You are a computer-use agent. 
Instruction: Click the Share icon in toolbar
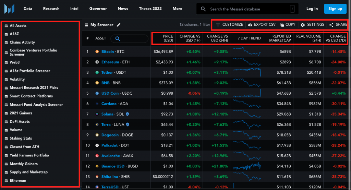(x=331, y=25)
